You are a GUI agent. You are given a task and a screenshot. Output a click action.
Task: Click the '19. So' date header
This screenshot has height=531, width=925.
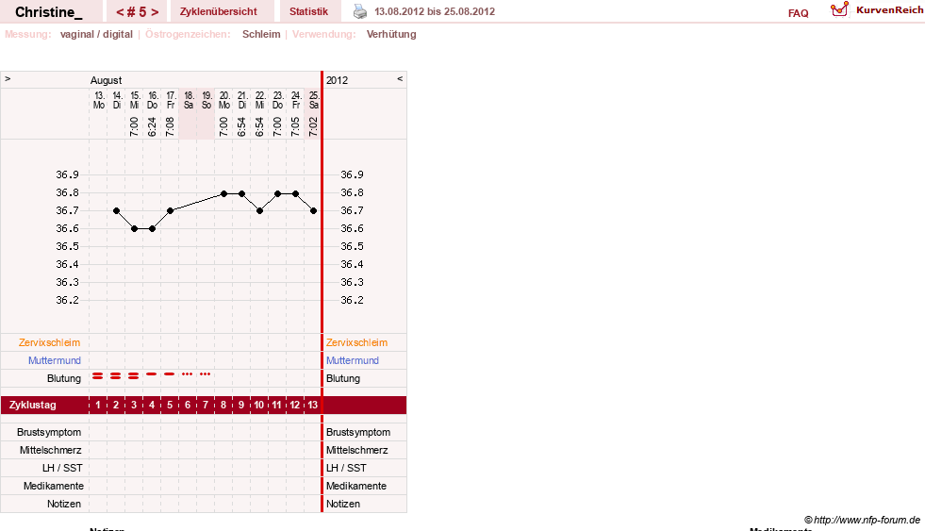pyautogui.click(x=206, y=100)
